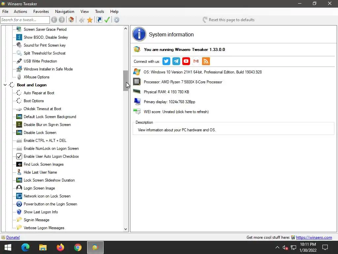Open the YouTube channel icon

click(x=186, y=61)
